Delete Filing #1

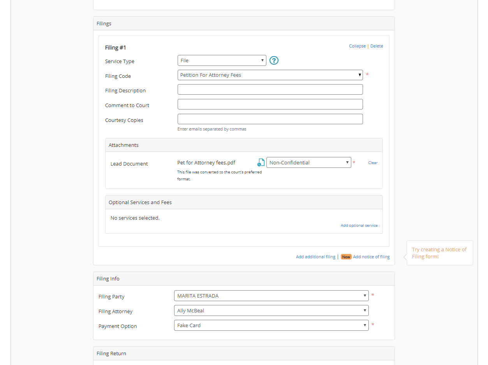pos(376,46)
